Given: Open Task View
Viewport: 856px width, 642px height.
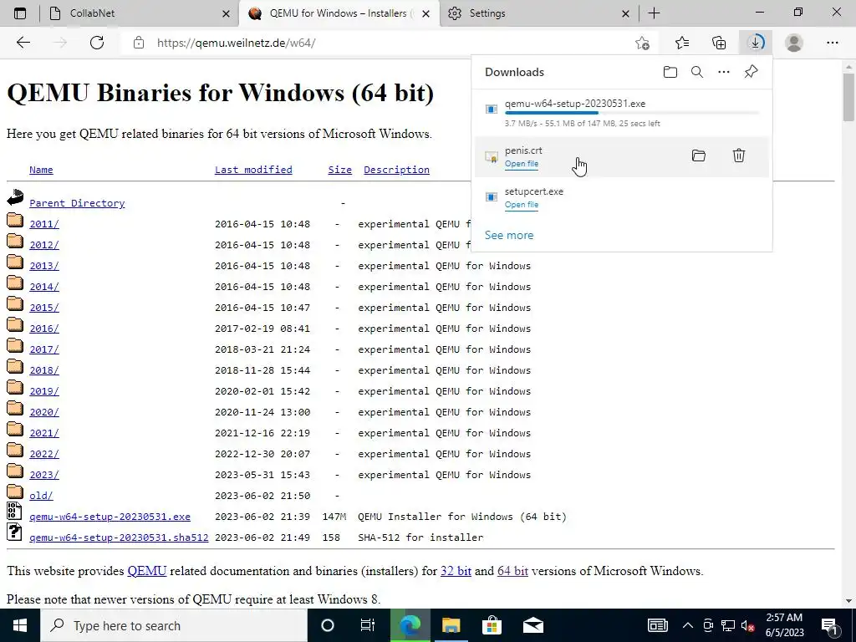Looking at the screenshot, I should click(x=368, y=625).
